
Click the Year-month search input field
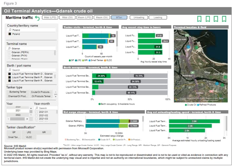click(x=45, y=108)
